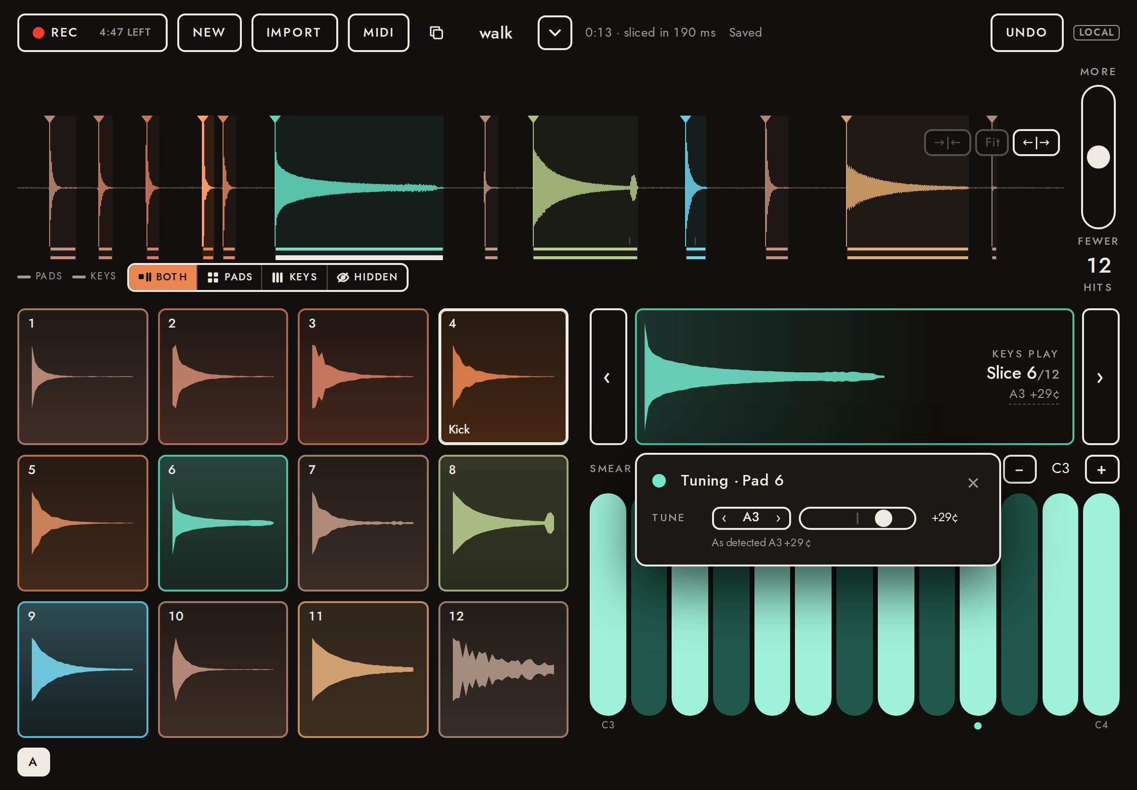Viewport: 1137px width, 790px height.
Task: Trigger pad 4 labeled Kick
Action: (x=503, y=377)
